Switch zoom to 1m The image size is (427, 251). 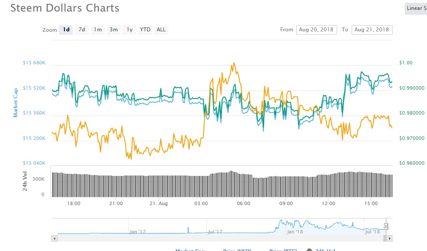point(98,30)
